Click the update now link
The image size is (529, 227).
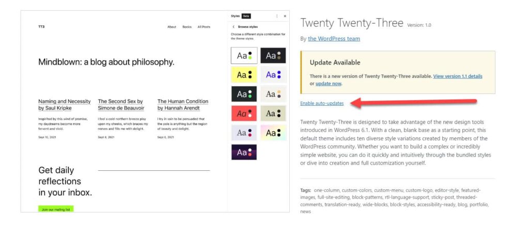[328, 84]
